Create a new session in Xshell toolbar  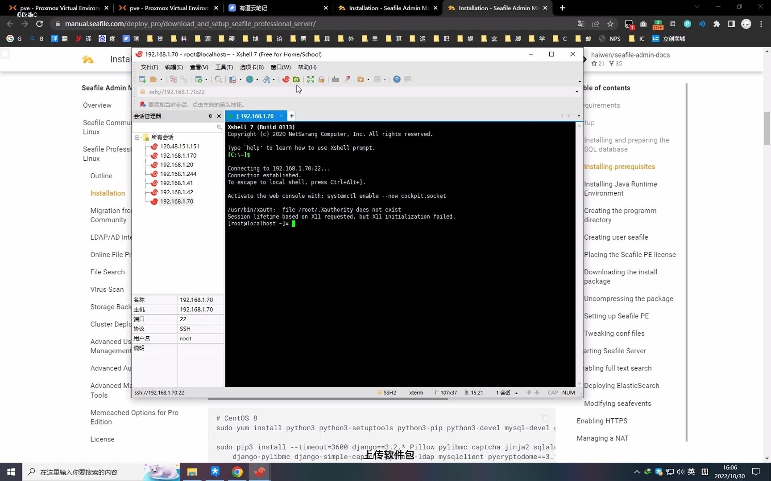[142, 79]
